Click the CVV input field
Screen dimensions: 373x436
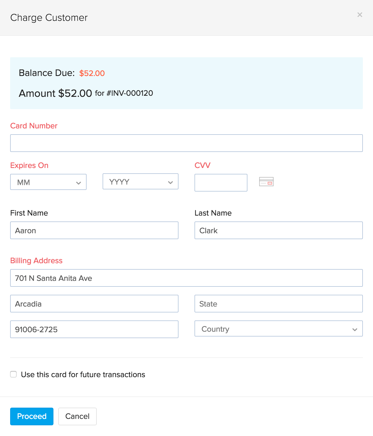pyautogui.click(x=221, y=182)
